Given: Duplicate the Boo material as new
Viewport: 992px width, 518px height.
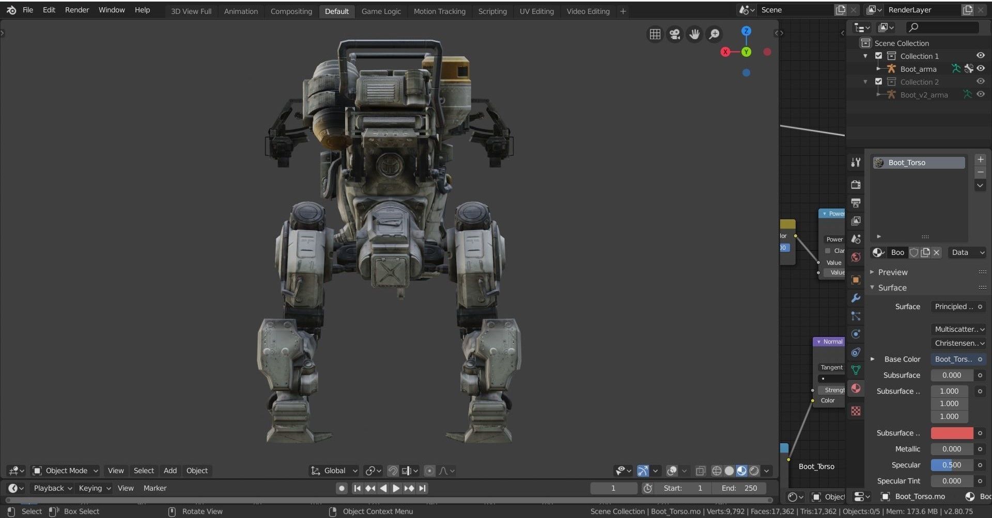Looking at the screenshot, I should coord(925,252).
